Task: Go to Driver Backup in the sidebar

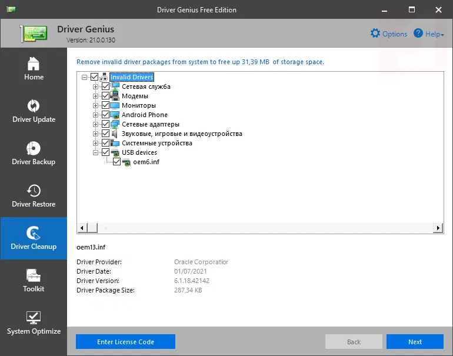Action: [x=34, y=154]
